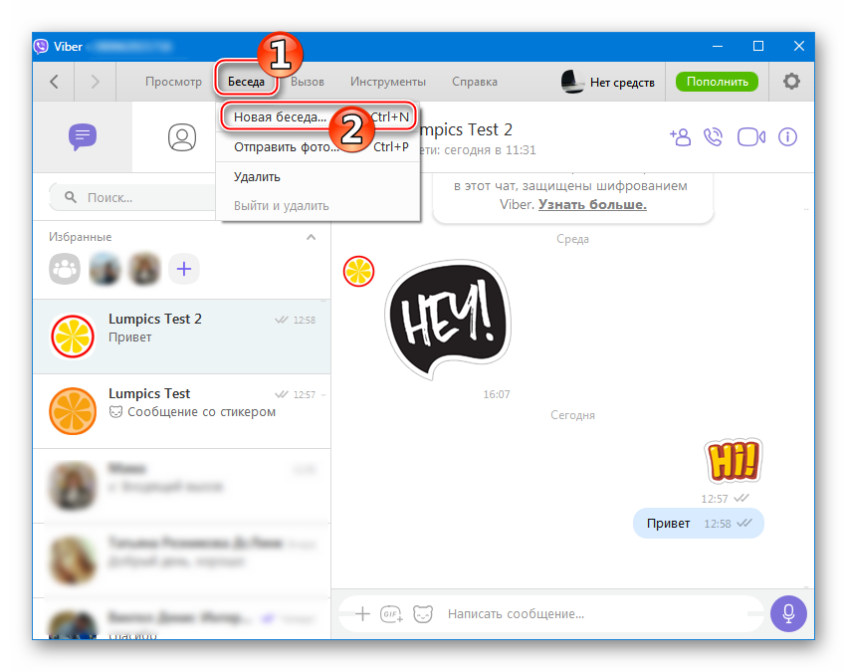Click the Нет средств balance indicator
The height and width of the screenshot is (672, 847).
(x=608, y=82)
